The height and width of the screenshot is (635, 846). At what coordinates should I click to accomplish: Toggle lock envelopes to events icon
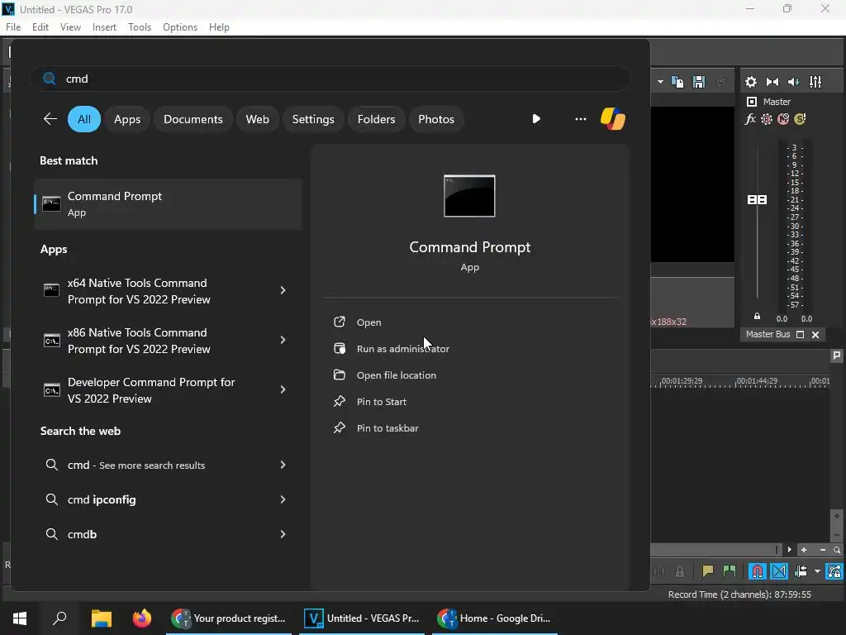point(834,571)
